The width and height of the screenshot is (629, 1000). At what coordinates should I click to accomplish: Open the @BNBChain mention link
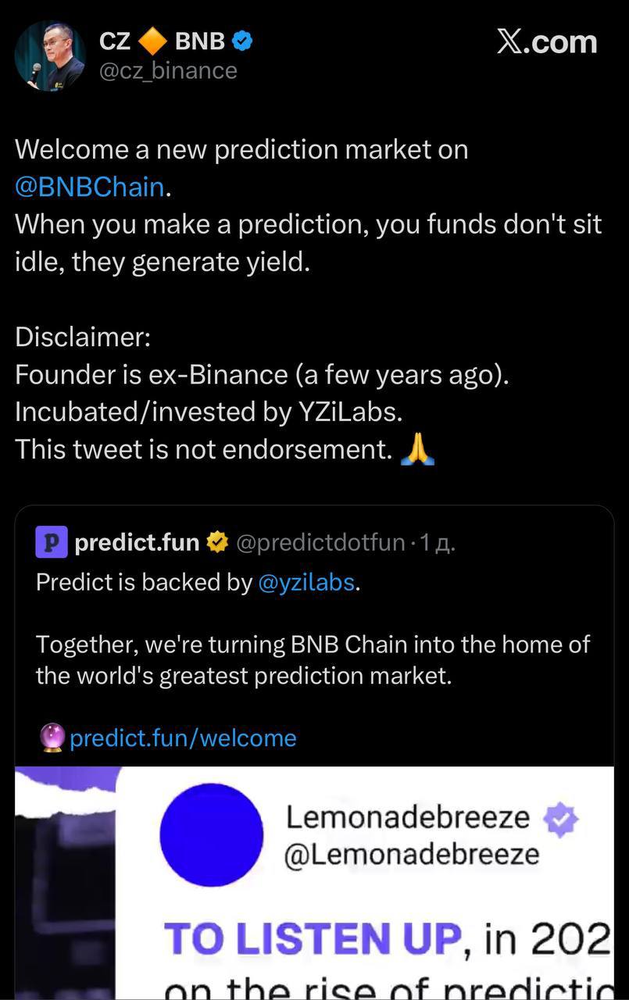coord(89,187)
